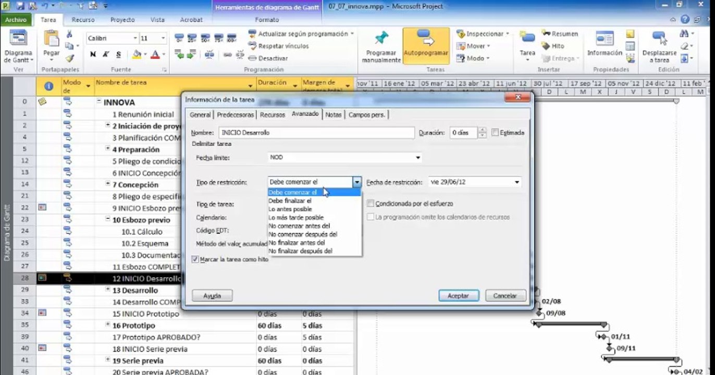Link tasks using the chain icon
This screenshot has height=375, width=715.
coord(227,54)
